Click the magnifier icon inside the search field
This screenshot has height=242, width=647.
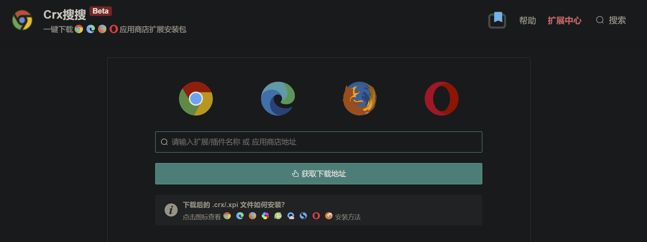pos(164,142)
